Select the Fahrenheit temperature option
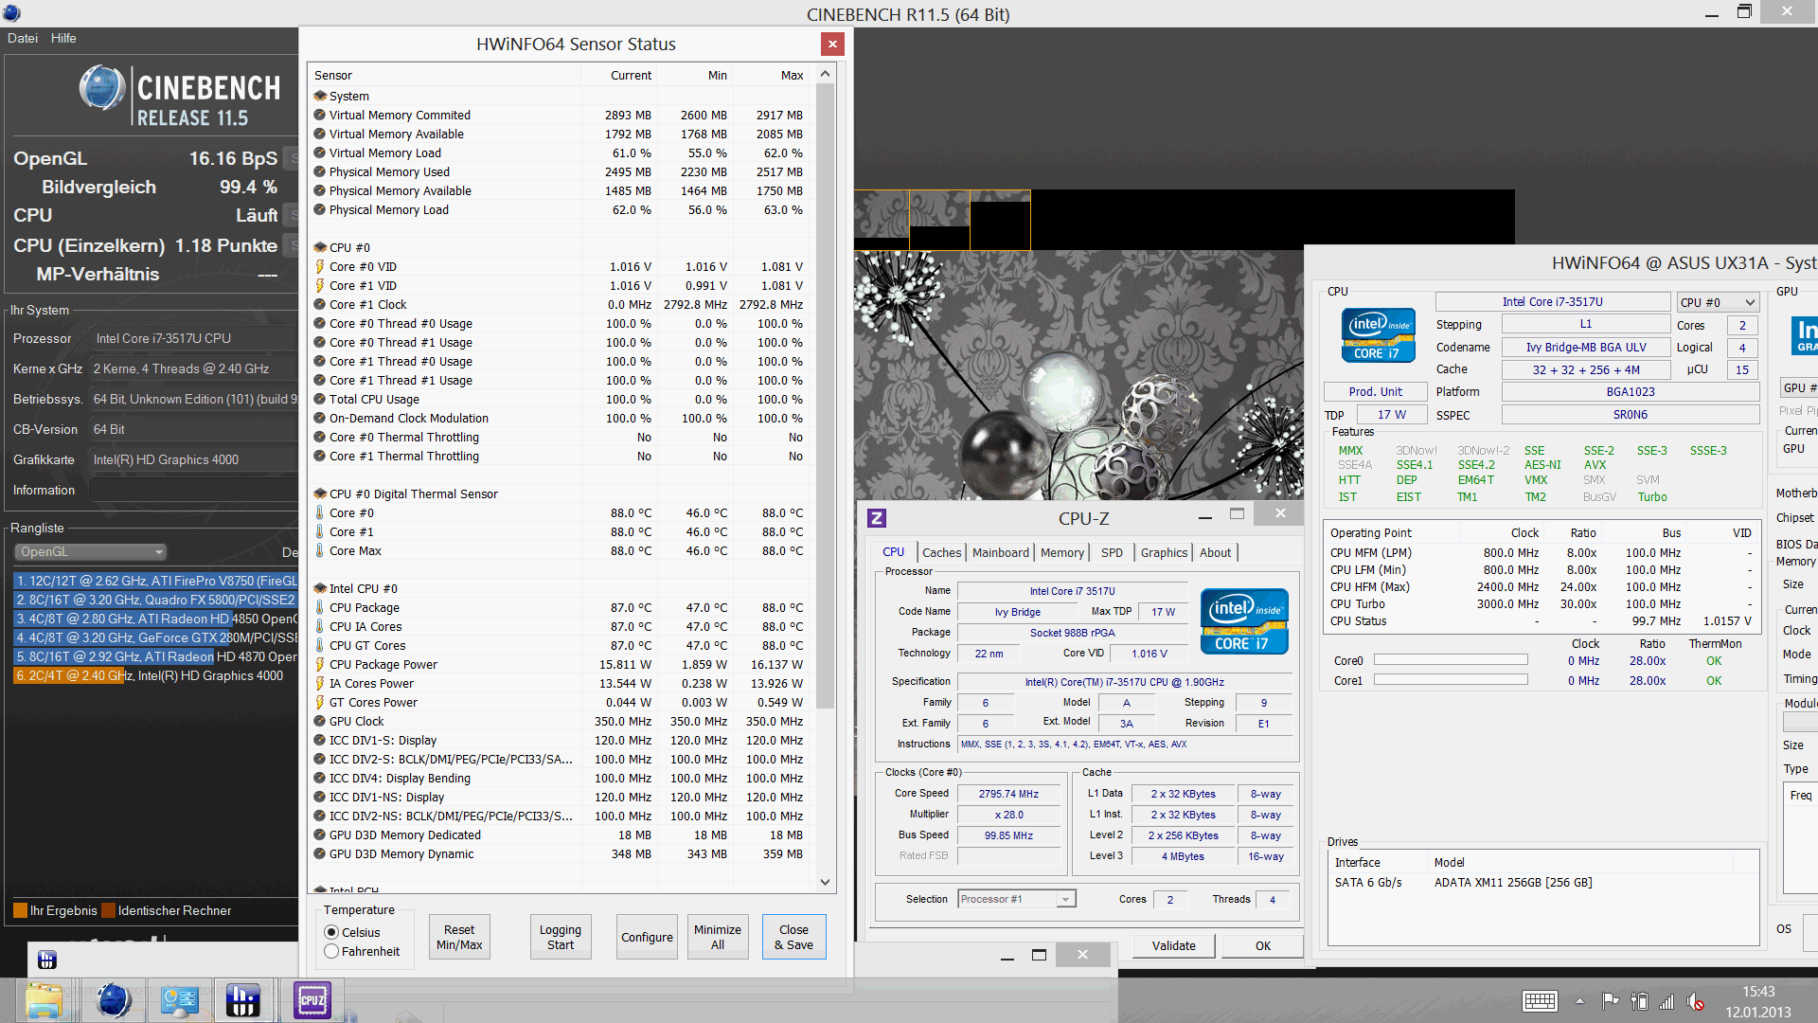The height and width of the screenshot is (1023, 1818). (331, 951)
